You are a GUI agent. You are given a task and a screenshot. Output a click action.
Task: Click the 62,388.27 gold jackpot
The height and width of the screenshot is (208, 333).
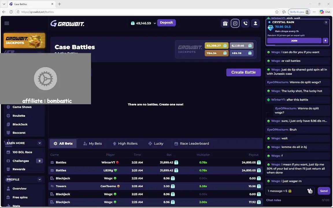tap(217, 46)
